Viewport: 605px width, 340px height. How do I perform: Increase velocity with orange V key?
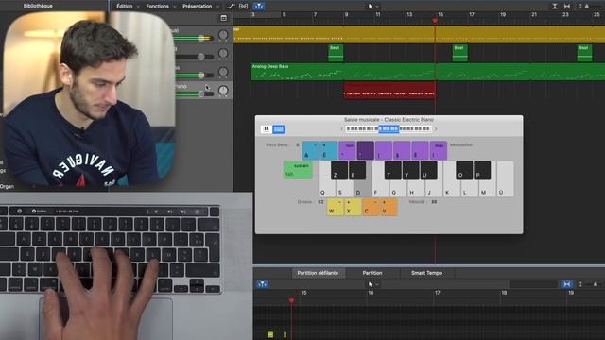(389, 208)
